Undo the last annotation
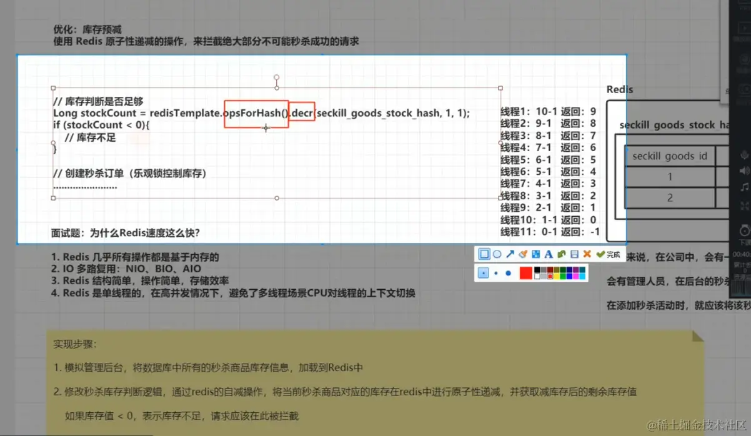Image resolution: width=751 pixels, height=436 pixels. pos(562,254)
